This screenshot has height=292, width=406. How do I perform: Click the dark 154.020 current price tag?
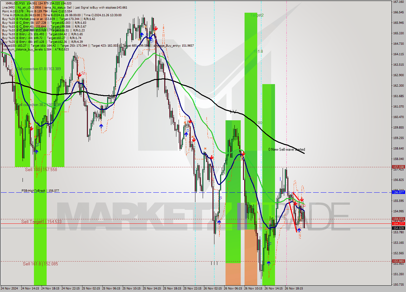398,228
